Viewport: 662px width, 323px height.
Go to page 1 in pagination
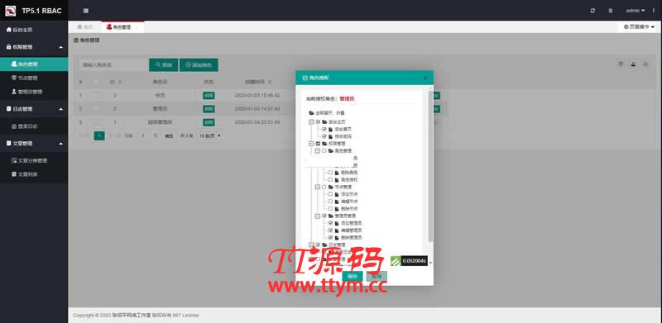click(x=99, y=135)
